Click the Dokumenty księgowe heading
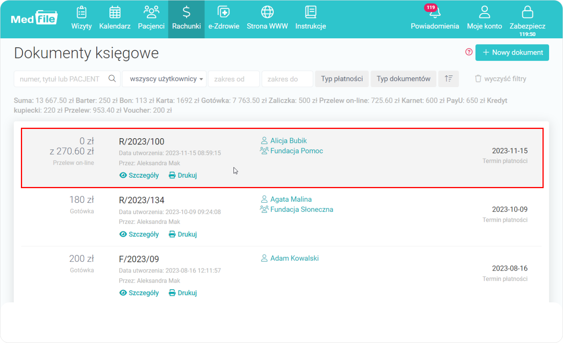563x343 pixels. pos(86,53)
